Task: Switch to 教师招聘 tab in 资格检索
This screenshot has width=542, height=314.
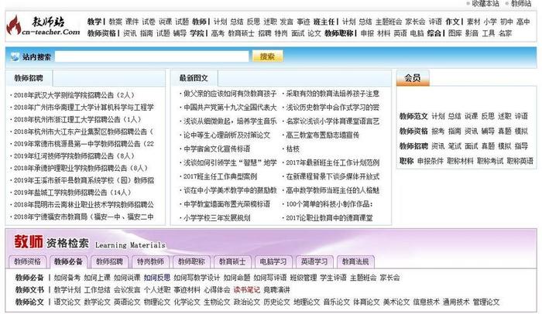Action: [x=110, y=262]
